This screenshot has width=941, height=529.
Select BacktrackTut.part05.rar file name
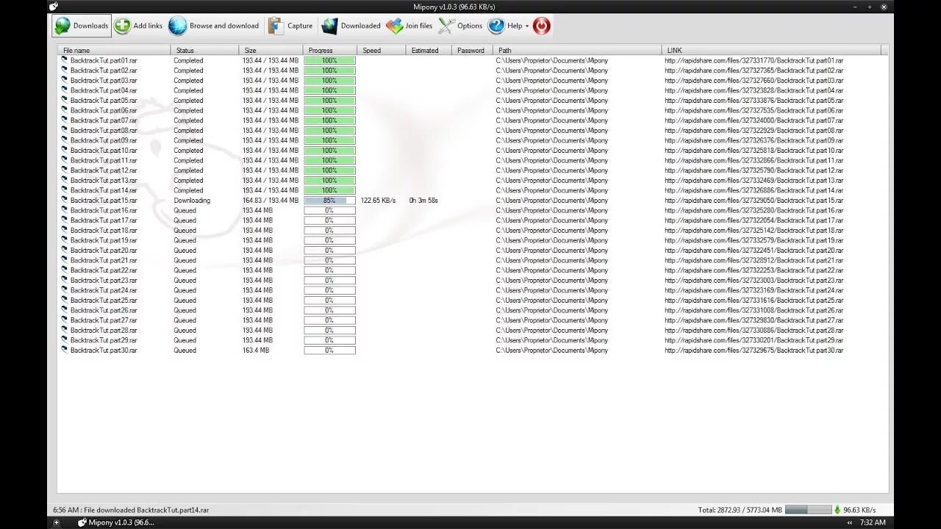[104, 101]
